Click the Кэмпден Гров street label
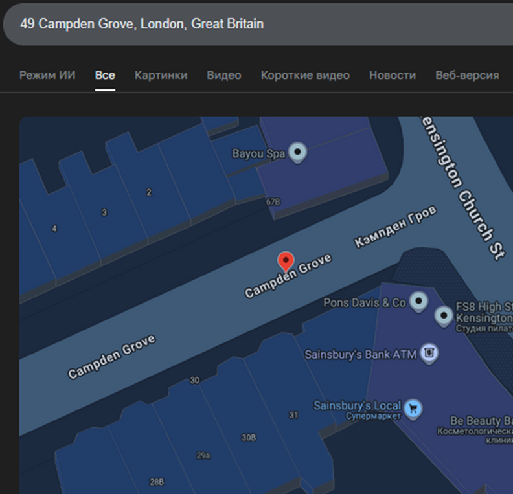The width and height of the screenshot is (513, 494). [x=396, y=227]
